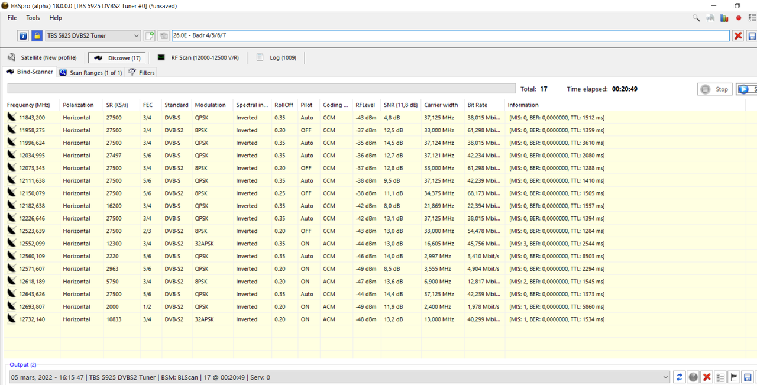Click the SNR (11,8 dB) column header
Viewport: 757px width, 385px height.
pos(401,105)
